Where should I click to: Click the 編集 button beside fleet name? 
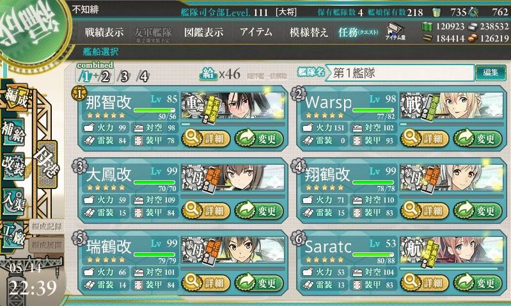pyautogui.click(x=490, y=72)
